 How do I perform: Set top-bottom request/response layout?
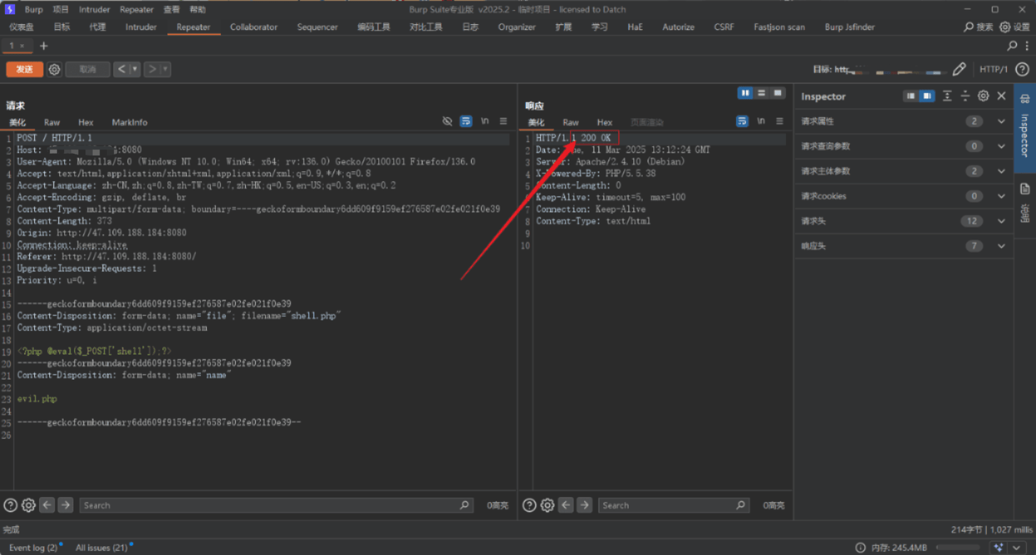tap(762, 93)
